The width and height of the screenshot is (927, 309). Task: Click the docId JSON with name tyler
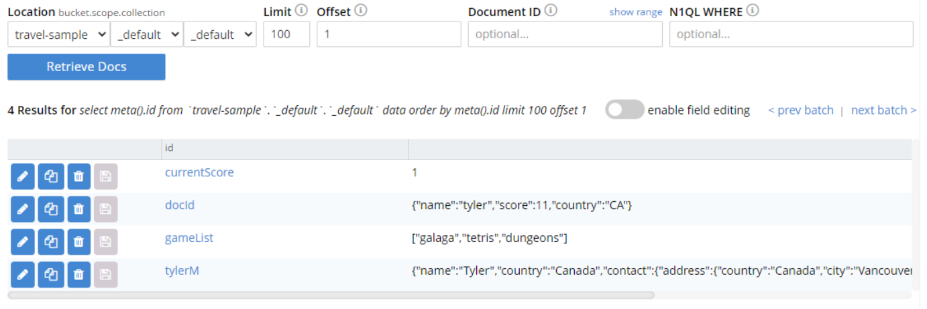522,205
